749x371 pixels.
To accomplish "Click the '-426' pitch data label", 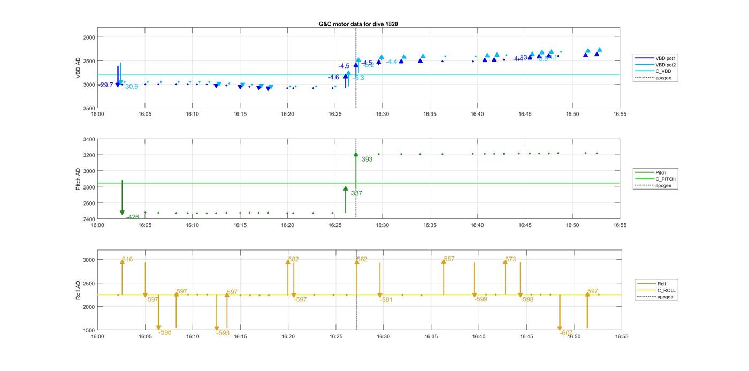I will (132, 217).
